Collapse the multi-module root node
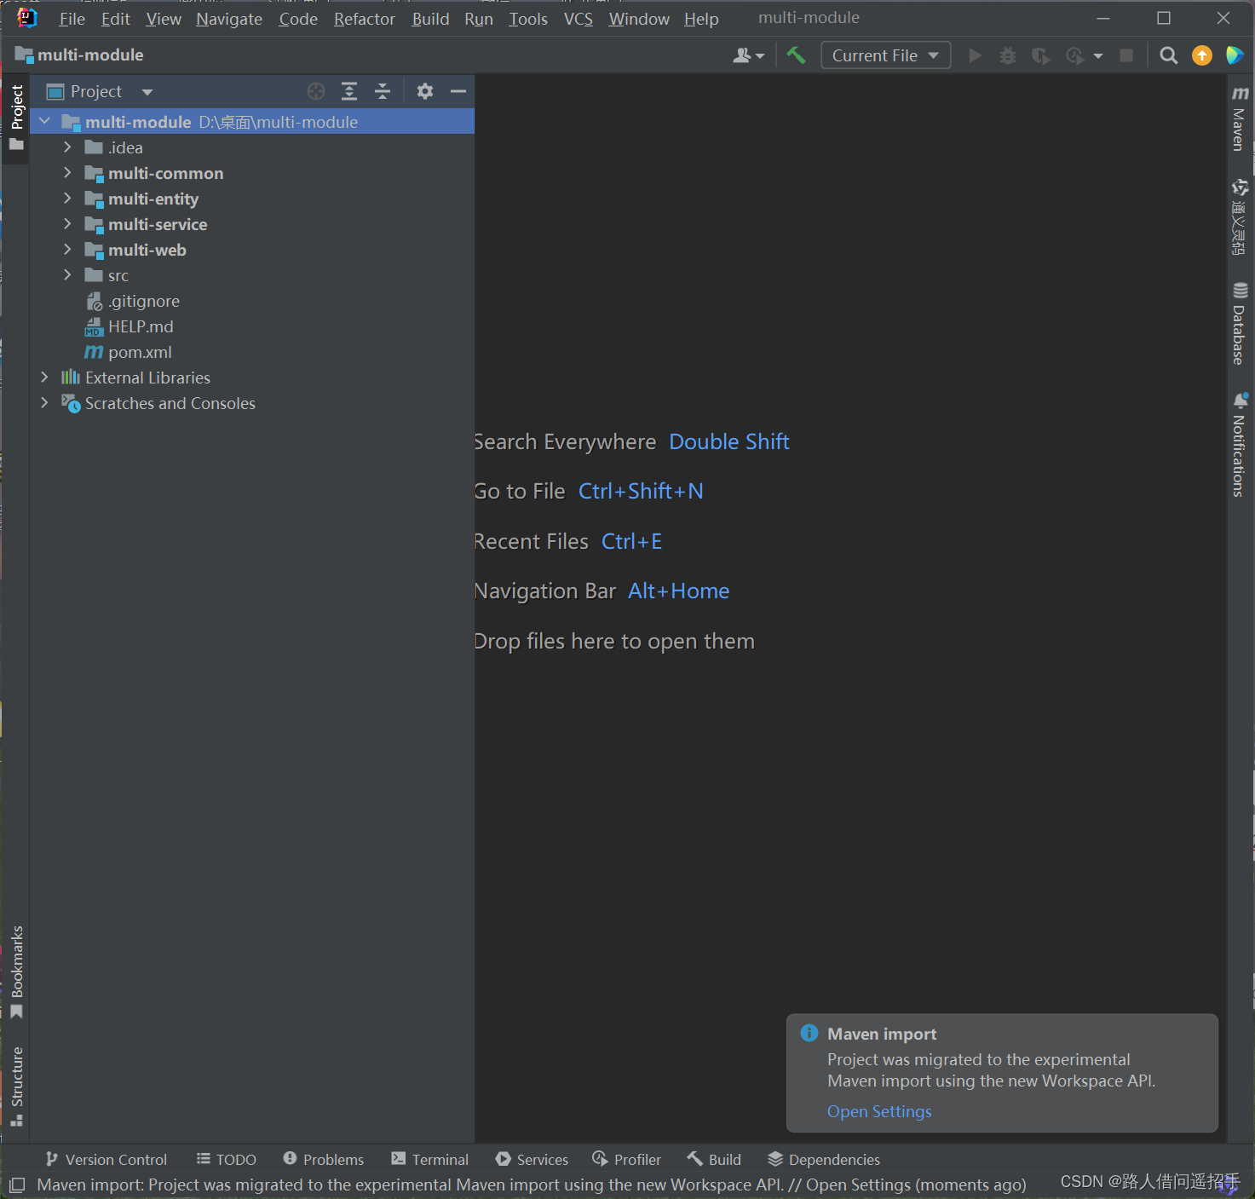1255x1199 pixels. [45, 121]
